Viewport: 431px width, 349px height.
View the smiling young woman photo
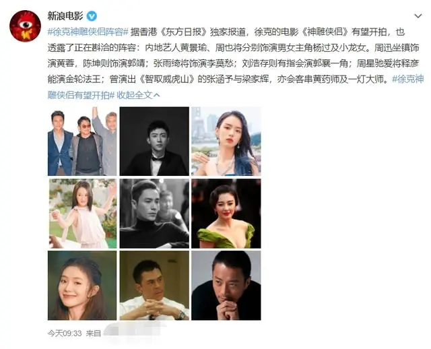pyautogui.click(x=82, y=286)
